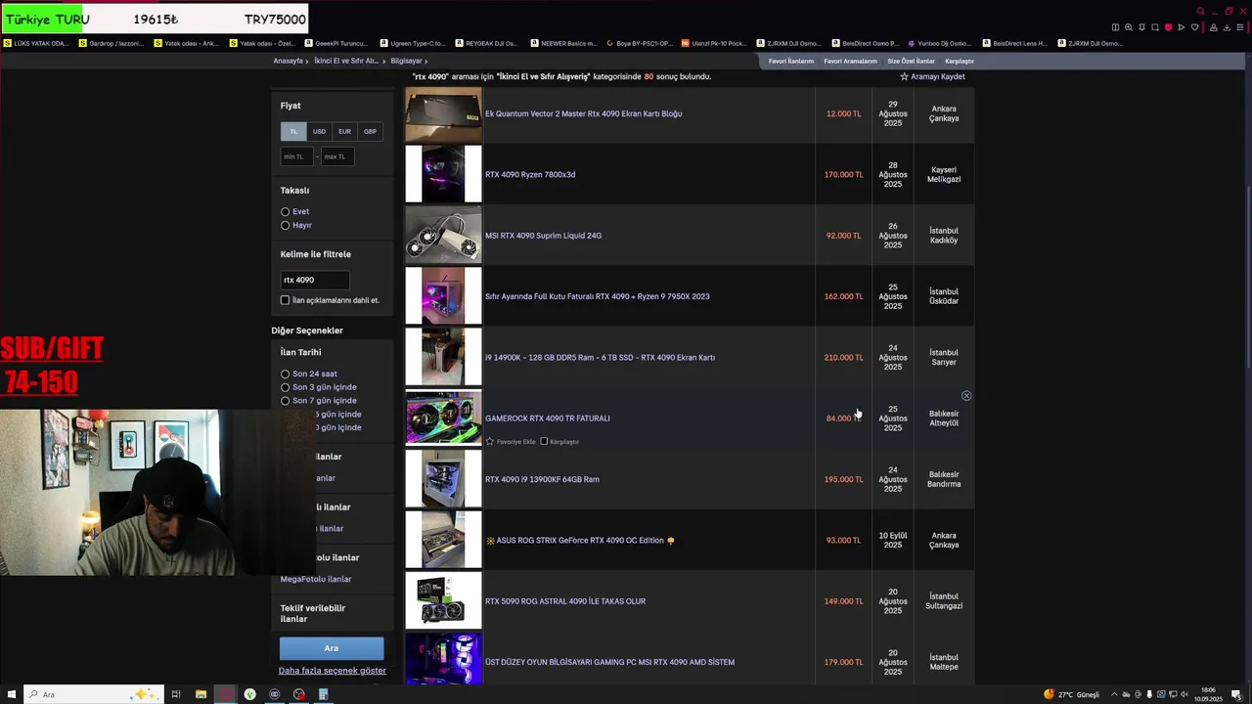
Task: Open Task View on the taskbar
Action: [176, 694]
